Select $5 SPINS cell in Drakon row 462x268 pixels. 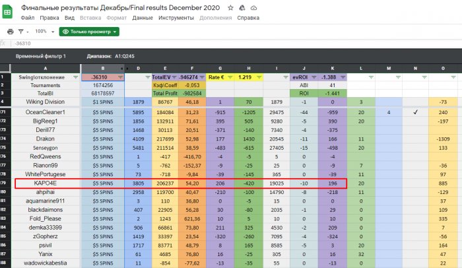(x=103, y=139)
